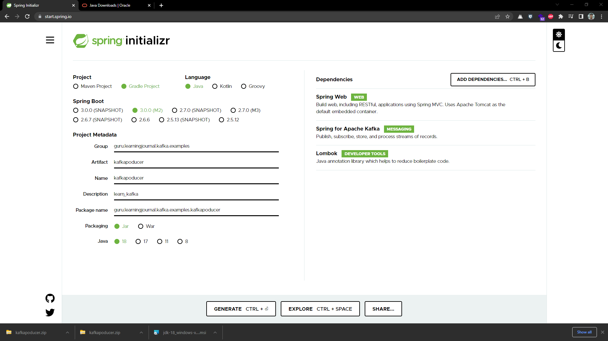Select Spring Boot 2.5.13 (SNAPSHOT)
The height and width of the screenshot is (341, 608).
click(184, 120)
